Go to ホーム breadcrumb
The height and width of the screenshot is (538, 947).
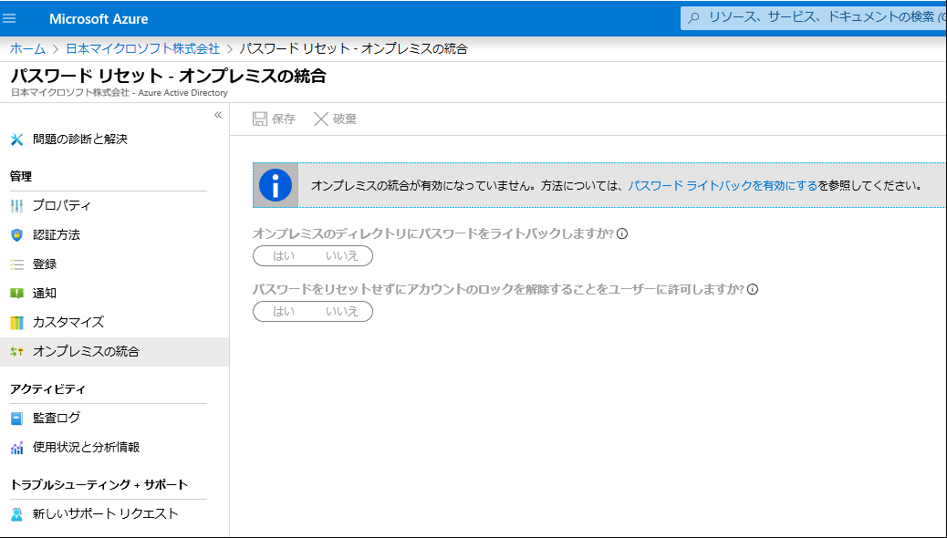(27, 49)
